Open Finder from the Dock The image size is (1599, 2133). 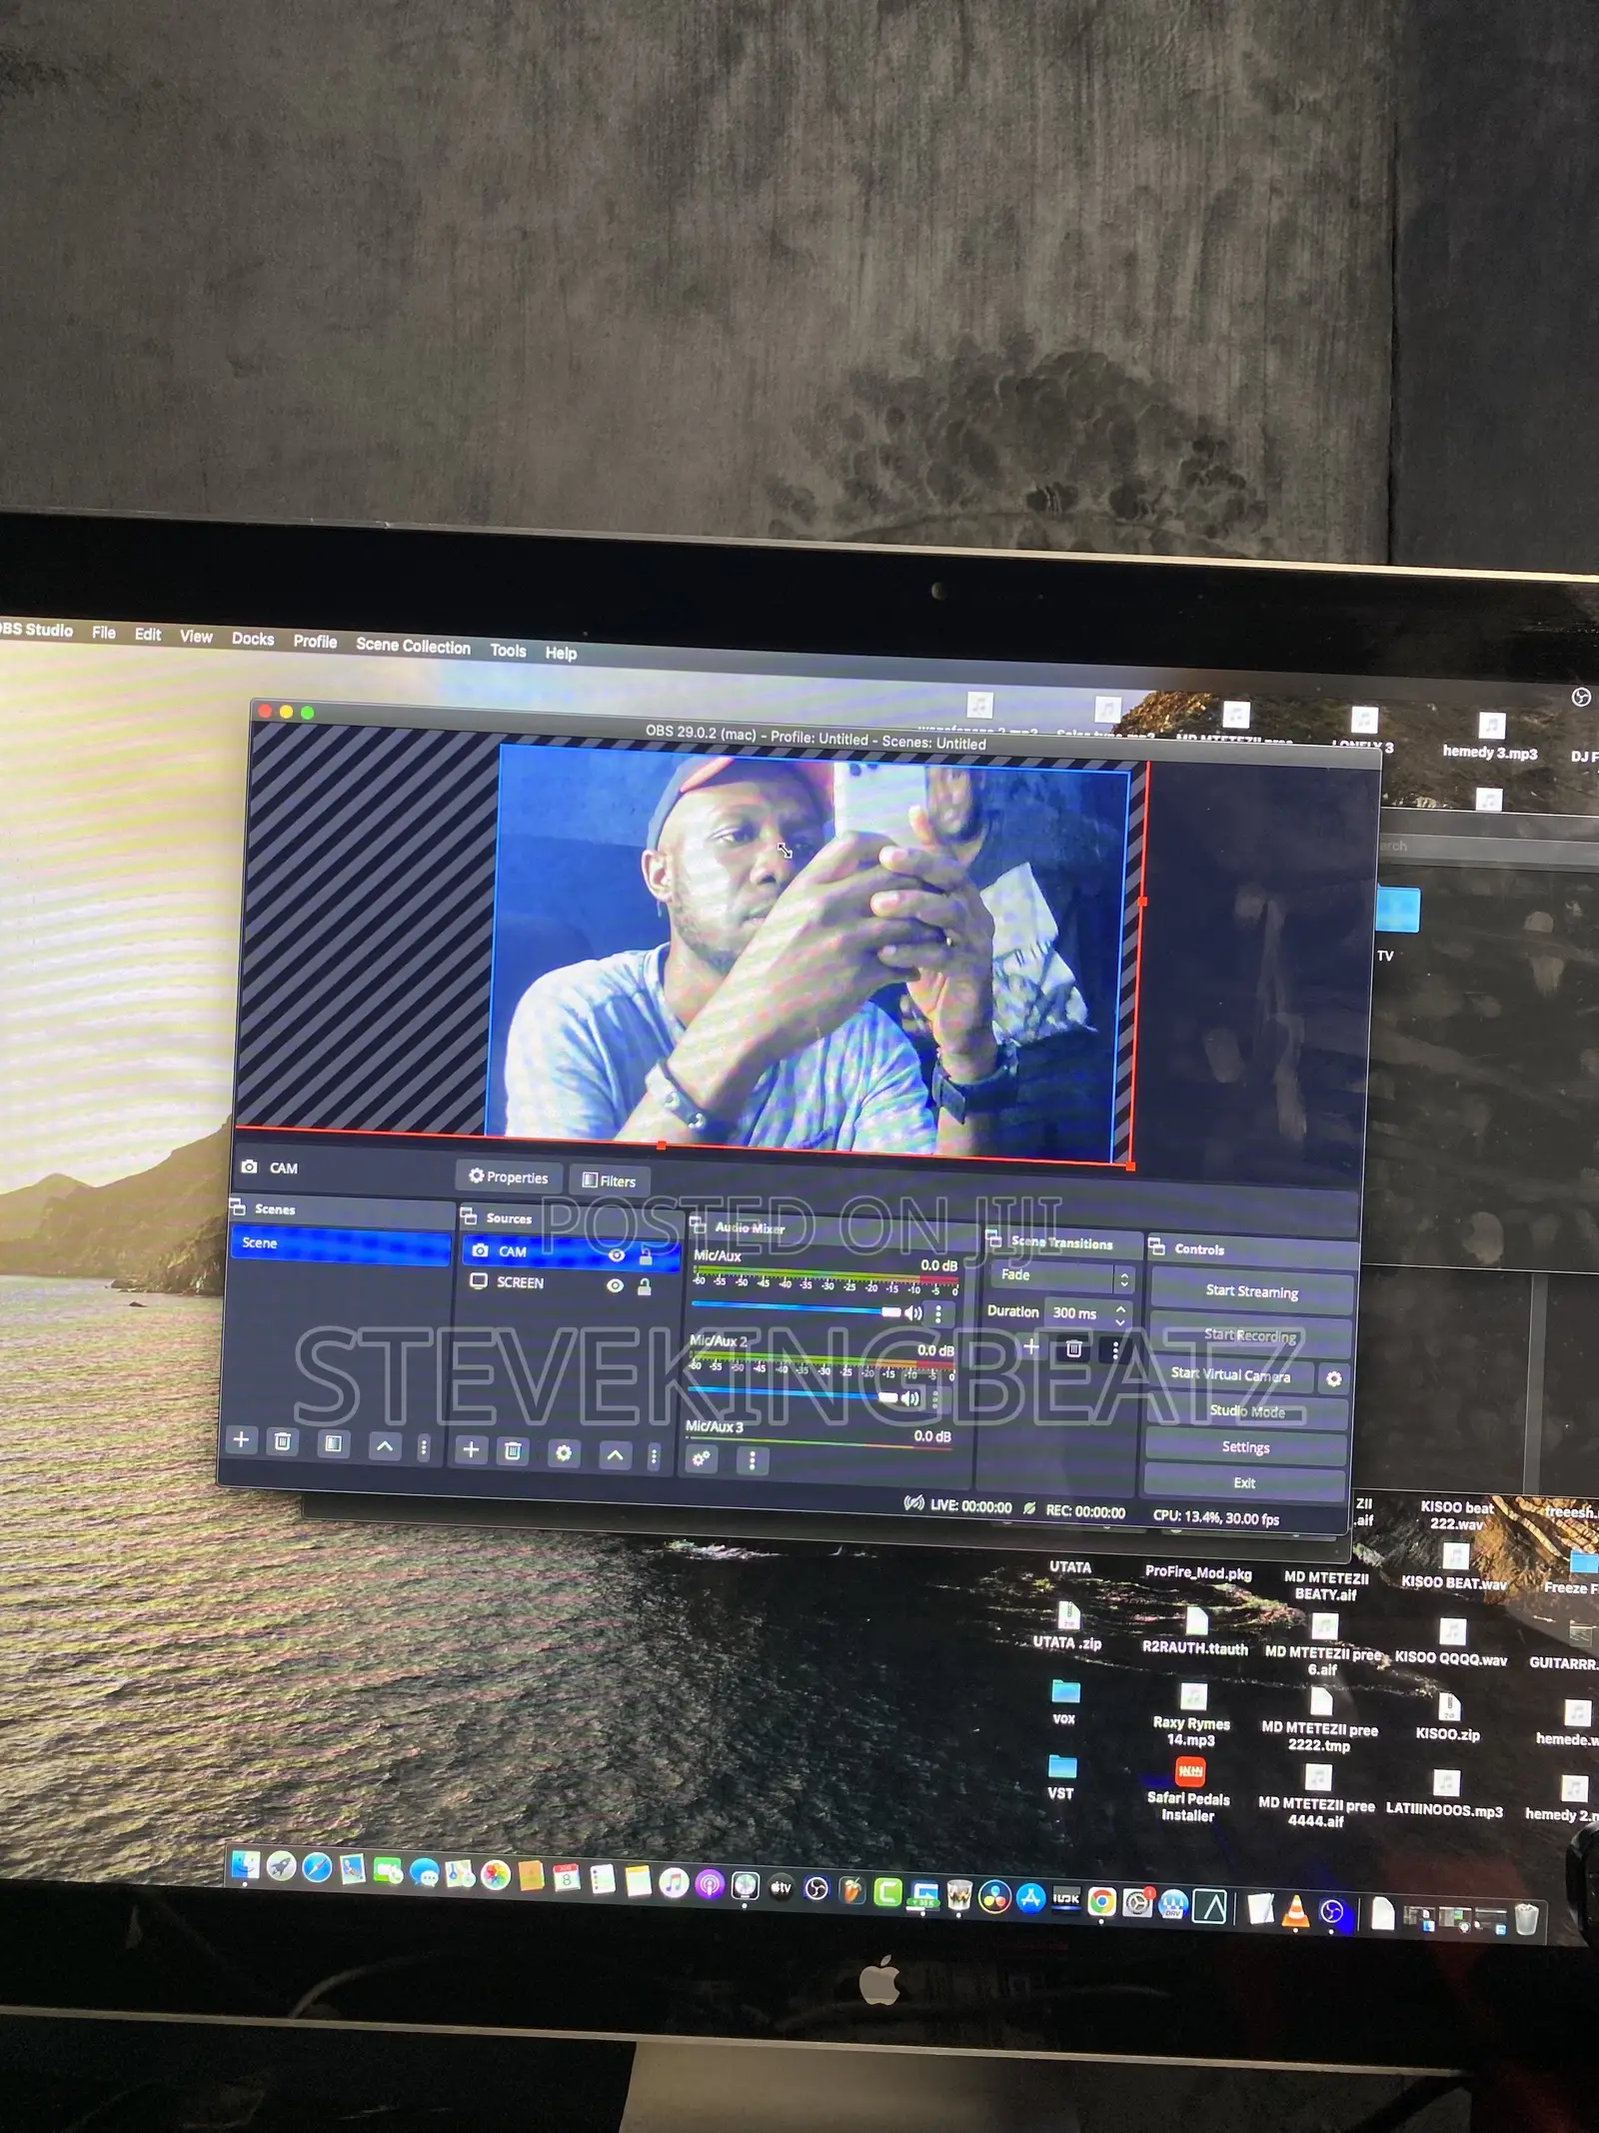point(245,1865)
